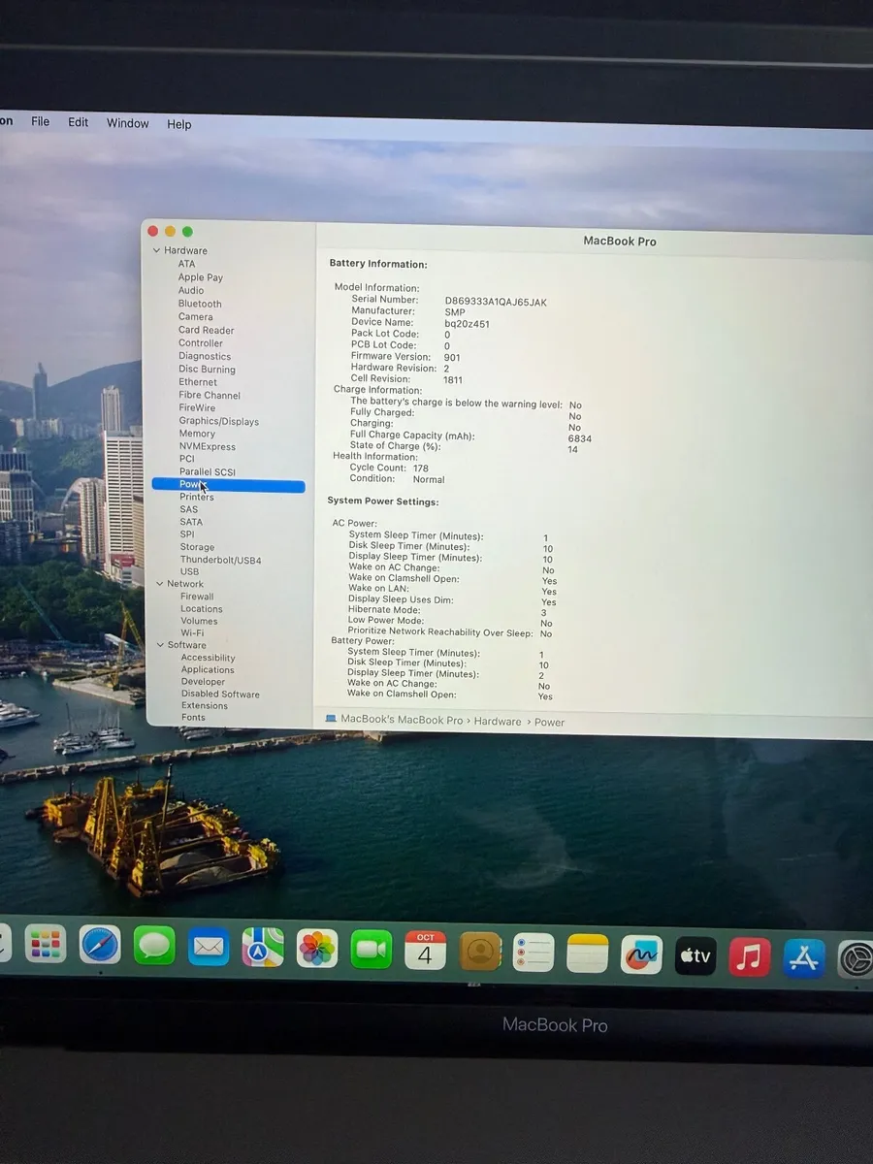The width and height of the screenshot is (873, 1164).
Task: Open the File menu
Action: [x=40, y=122]
